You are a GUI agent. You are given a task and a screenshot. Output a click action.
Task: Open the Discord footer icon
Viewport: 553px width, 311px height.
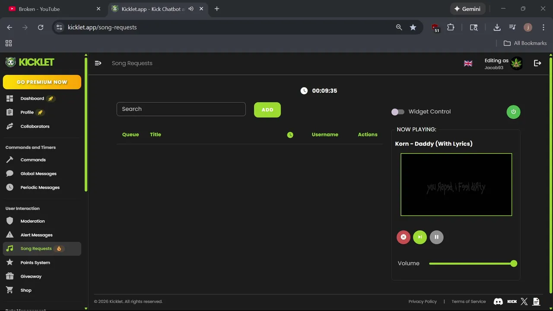498,301
